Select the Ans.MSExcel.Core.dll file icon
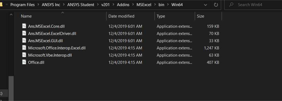282x101 pixels. point(24,26)
